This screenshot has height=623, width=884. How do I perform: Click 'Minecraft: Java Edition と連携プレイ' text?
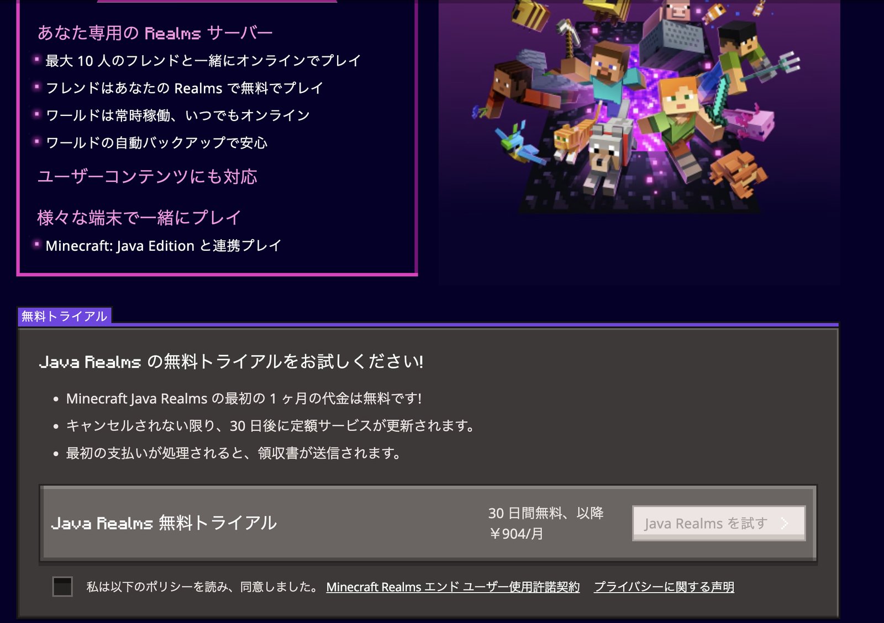(x=164, y=246)
